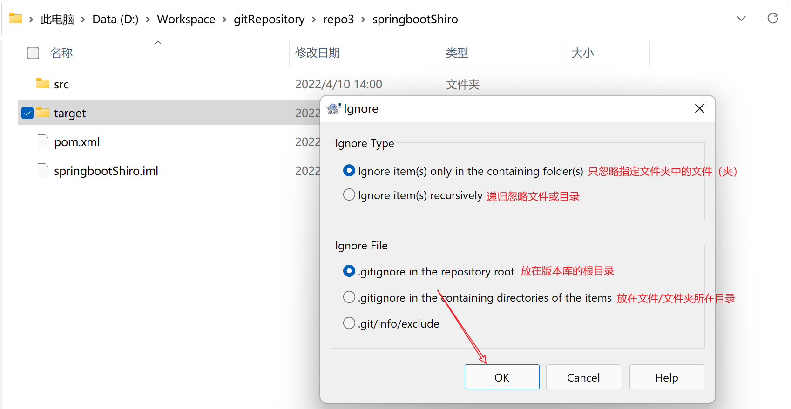Close the Ignore dialog
The height and width of the screenshot is (409, 791).
tap(699, 108)
